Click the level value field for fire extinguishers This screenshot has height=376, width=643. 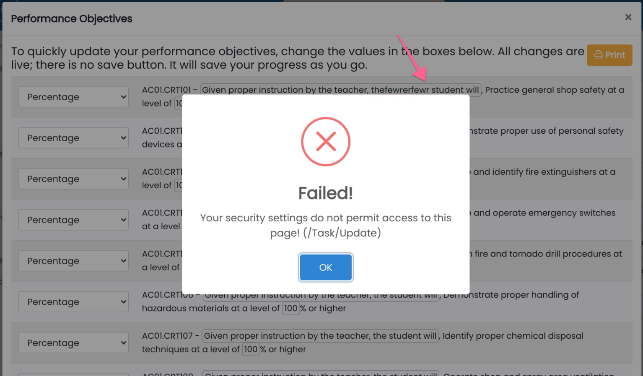[x=179, y=185]
